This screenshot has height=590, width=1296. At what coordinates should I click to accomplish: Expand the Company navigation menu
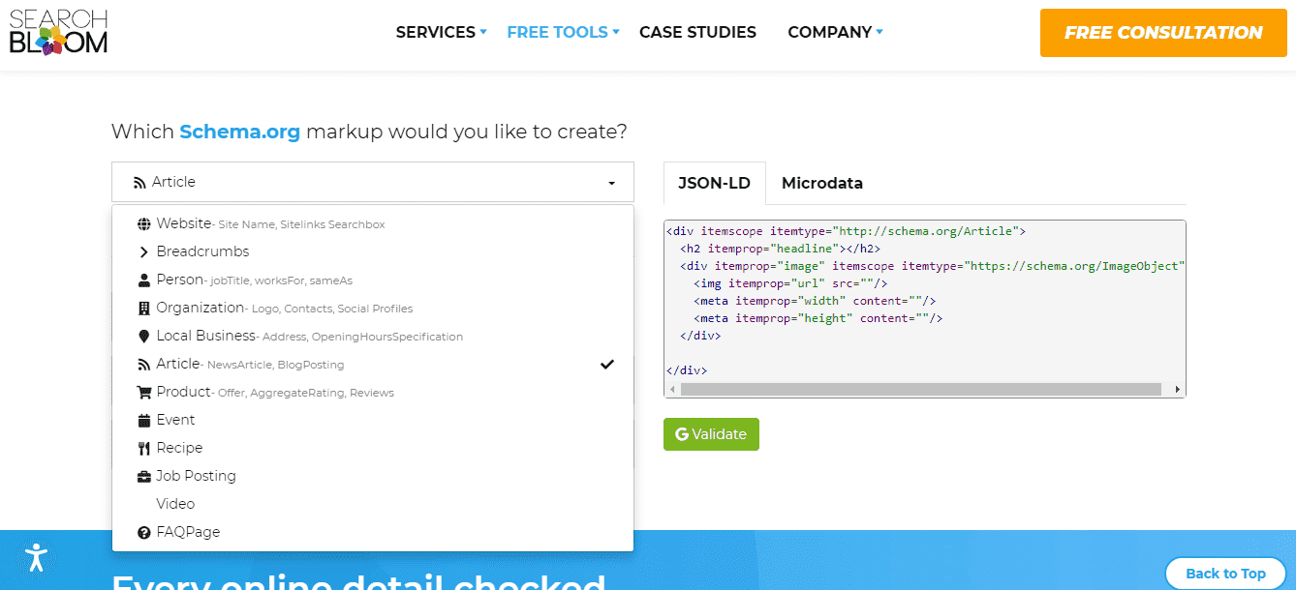(x=835, y=32)
